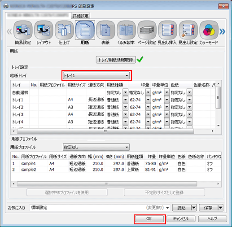Confirm with the OK button
232x227 pixels.
point(149,219)
